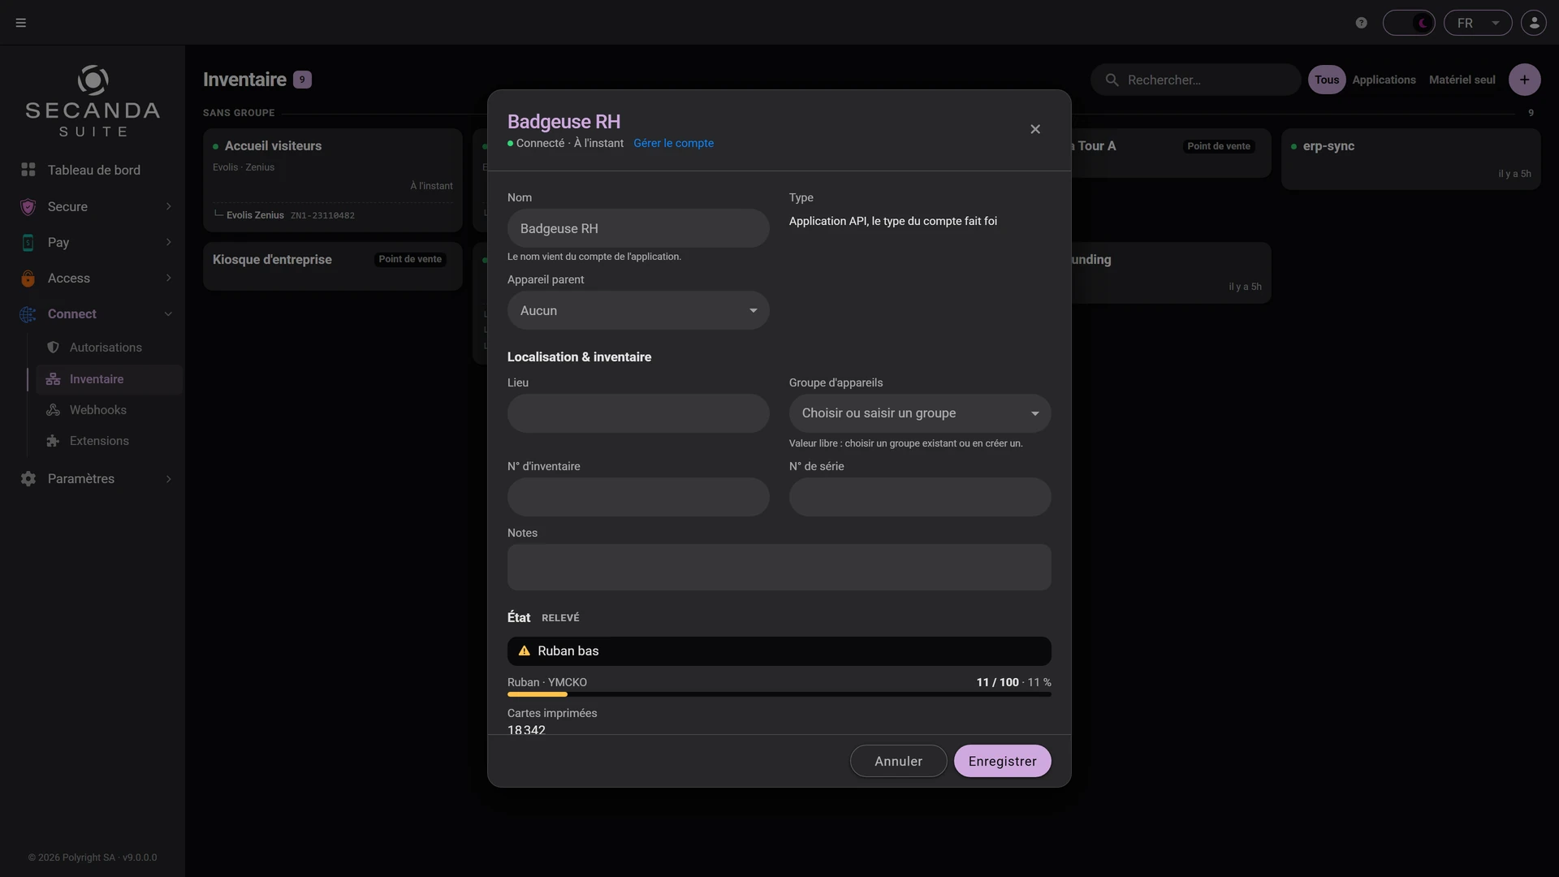Focus the N° de série field
Viewport: 1559px width, 877px height.
pos(920,497)
